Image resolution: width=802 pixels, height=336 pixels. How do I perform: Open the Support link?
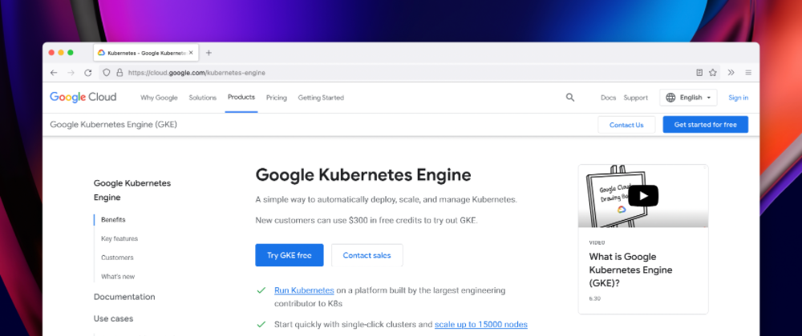coord(636,98)
